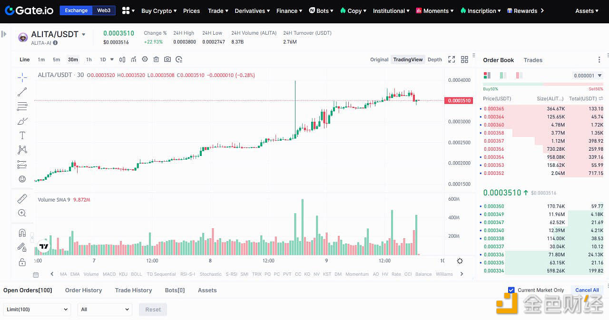
Task: Open the indicators chart icon
Action: tap(134, 59)
